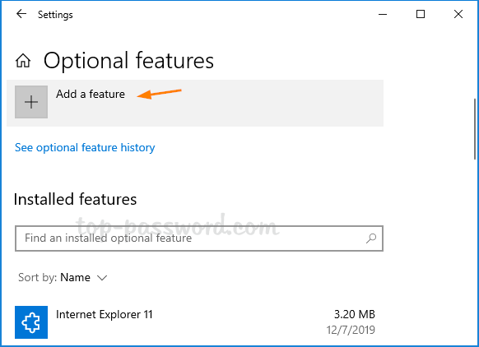Click the plus icon to add a feature
Image resolution: width=479 pixels, height=347 pixels.
pos(31,102)
